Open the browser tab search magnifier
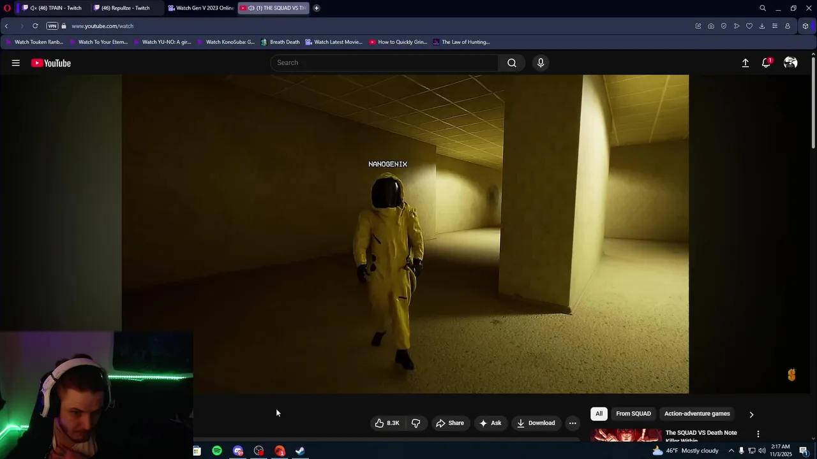The image size is (817, 459). 763,8
